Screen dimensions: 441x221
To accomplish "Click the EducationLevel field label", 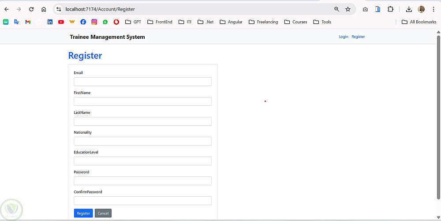I will [x=86, y=152].
